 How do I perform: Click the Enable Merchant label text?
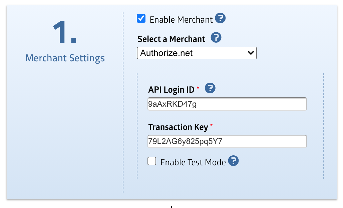181,20
